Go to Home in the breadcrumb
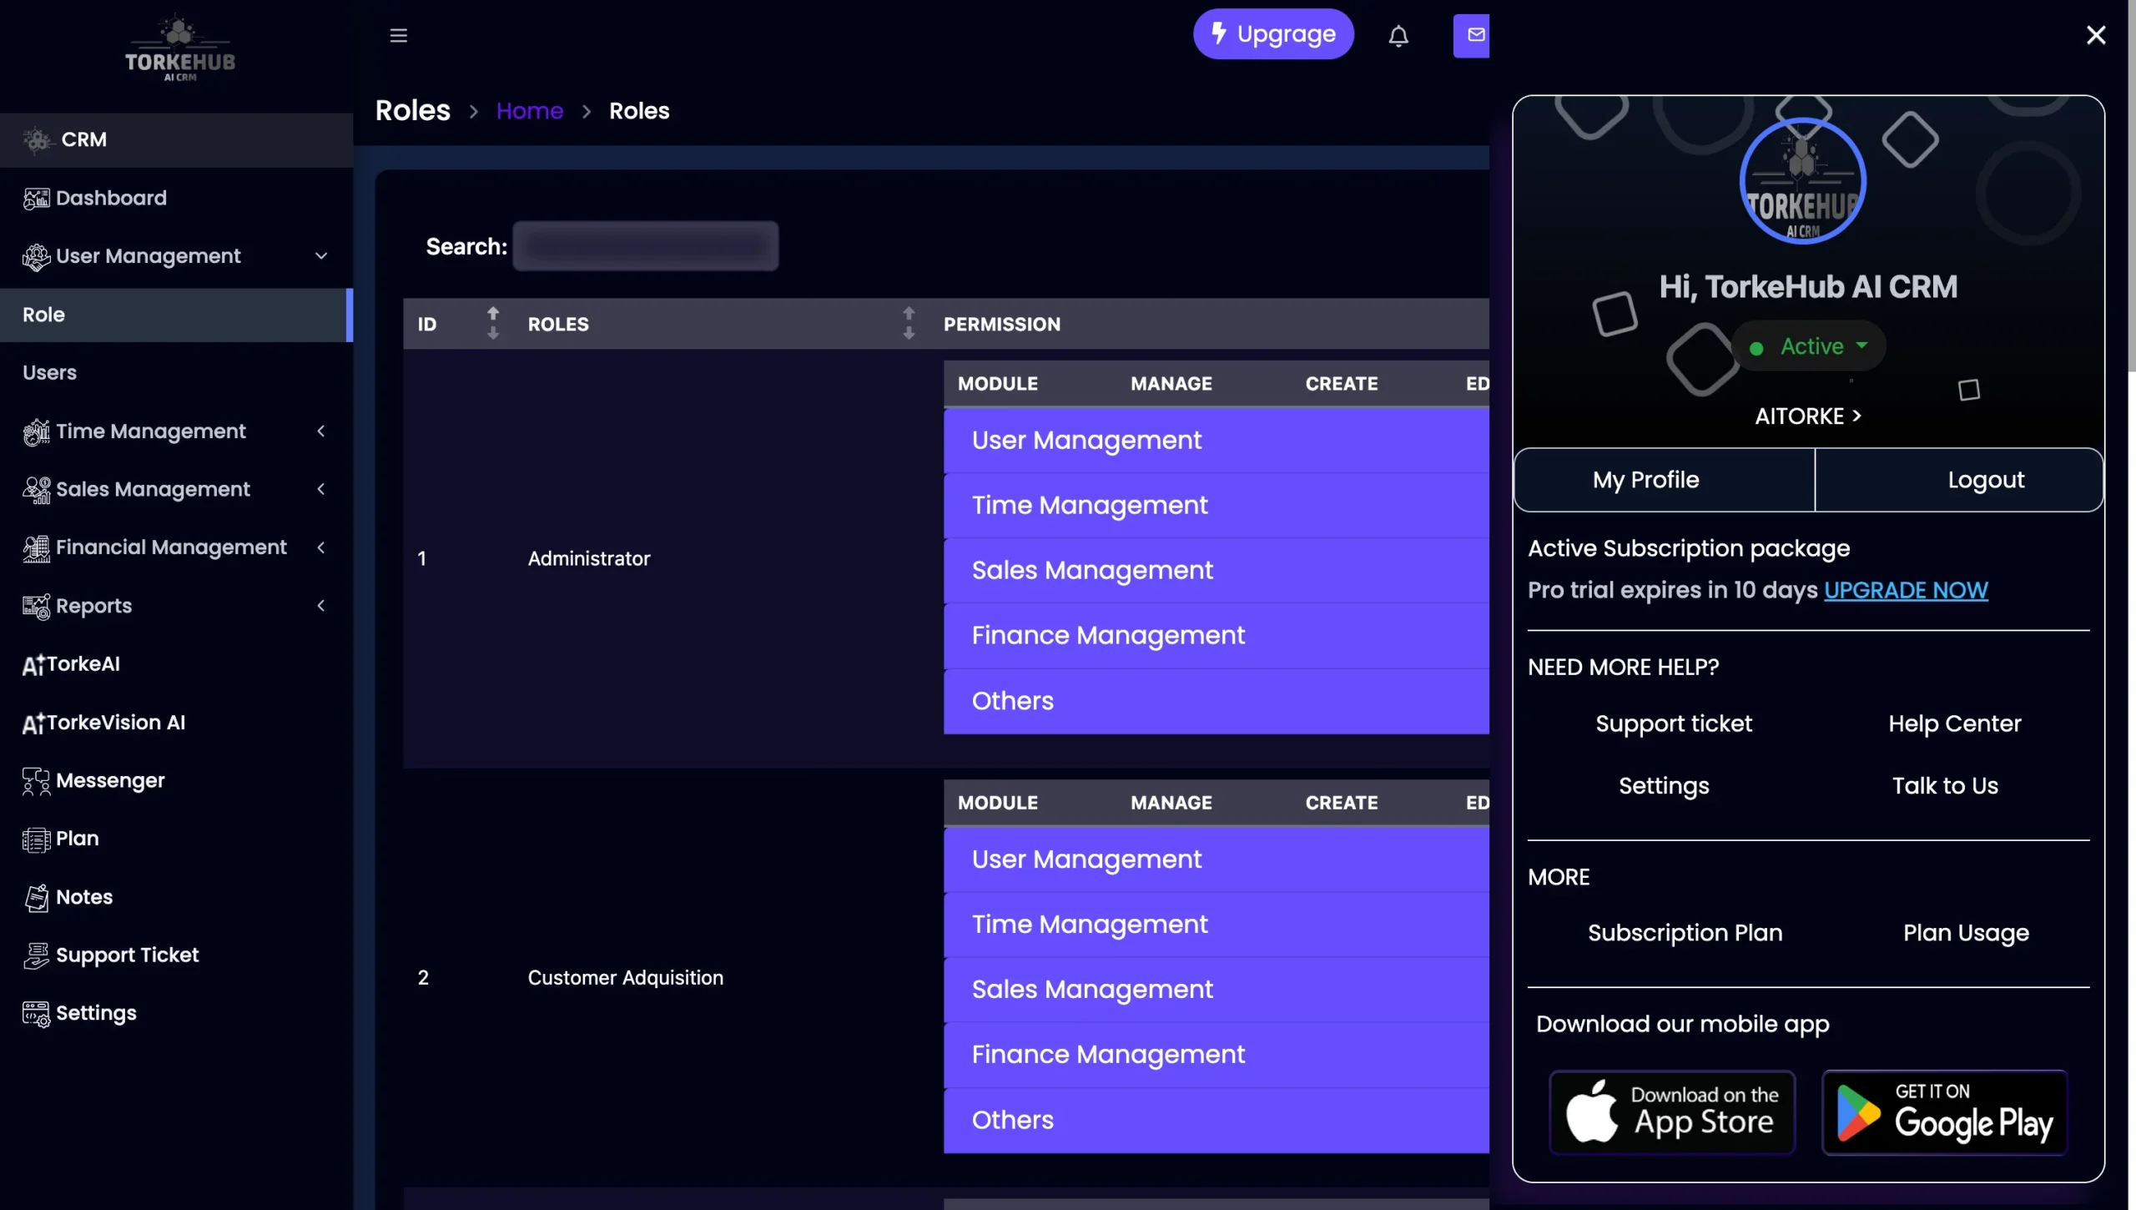Image resolution: width=2136 pixels, height=1210 pixels. (x=530, y=111)
